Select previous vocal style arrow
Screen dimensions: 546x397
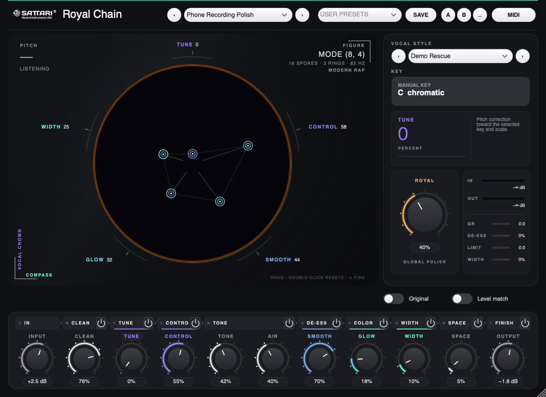(399, 56)
